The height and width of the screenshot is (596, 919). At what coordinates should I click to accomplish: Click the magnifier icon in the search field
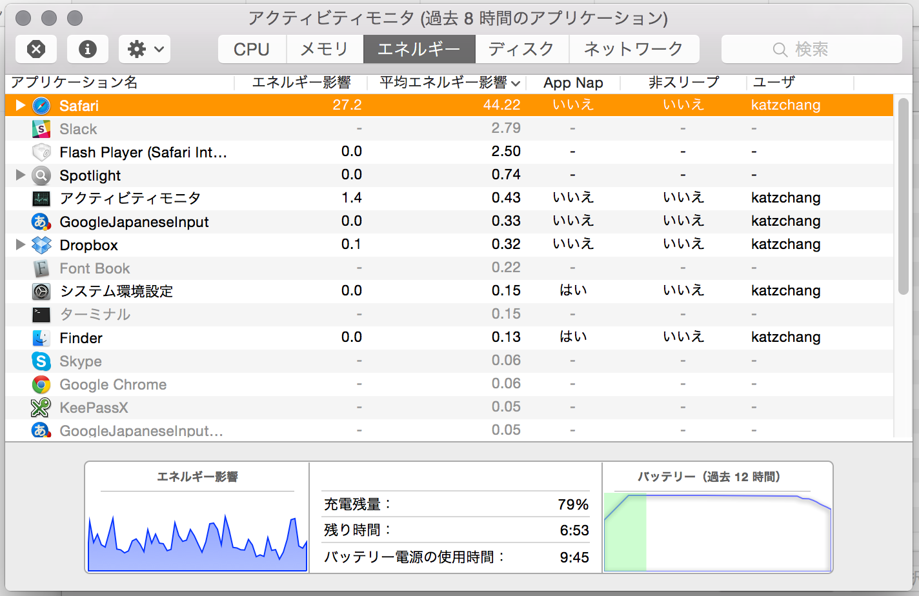click(x=780, y=50)
